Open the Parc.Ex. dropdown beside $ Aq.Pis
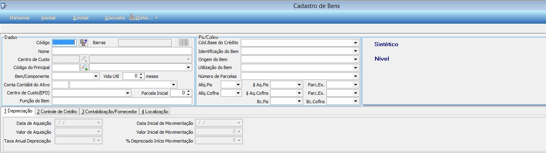The height and width of the screenshot is (153, 546). pos(355,85)
